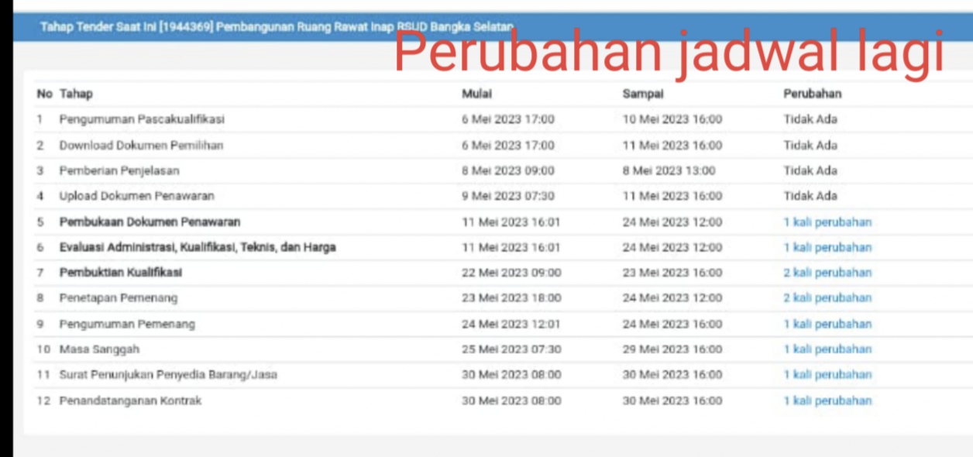
Task: Click 'Tidak Ada' in Upload Dokumen Penawaran row
Action: 810,196
